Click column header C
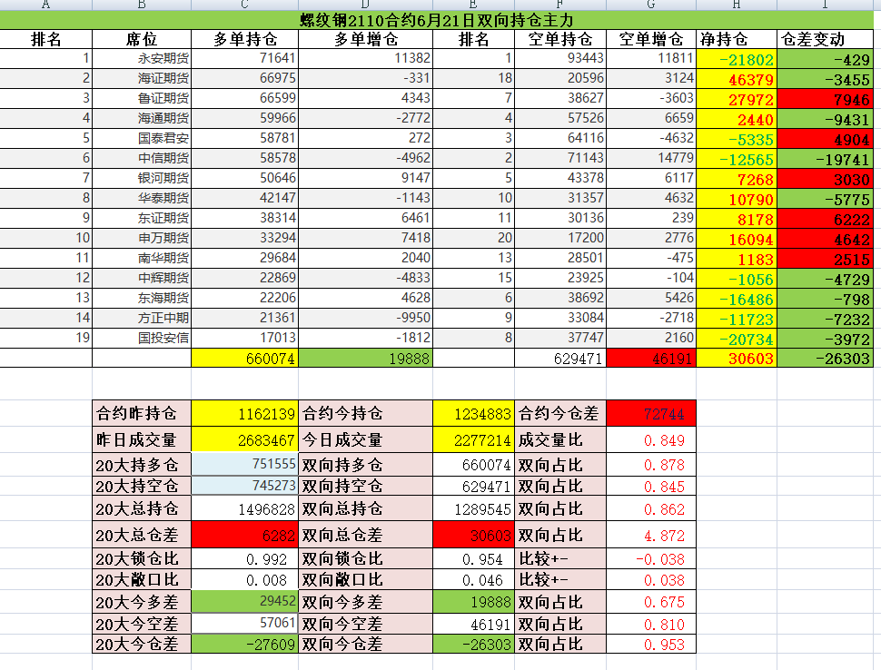Viewport: 881px width, 670px height. click(245, 5)
